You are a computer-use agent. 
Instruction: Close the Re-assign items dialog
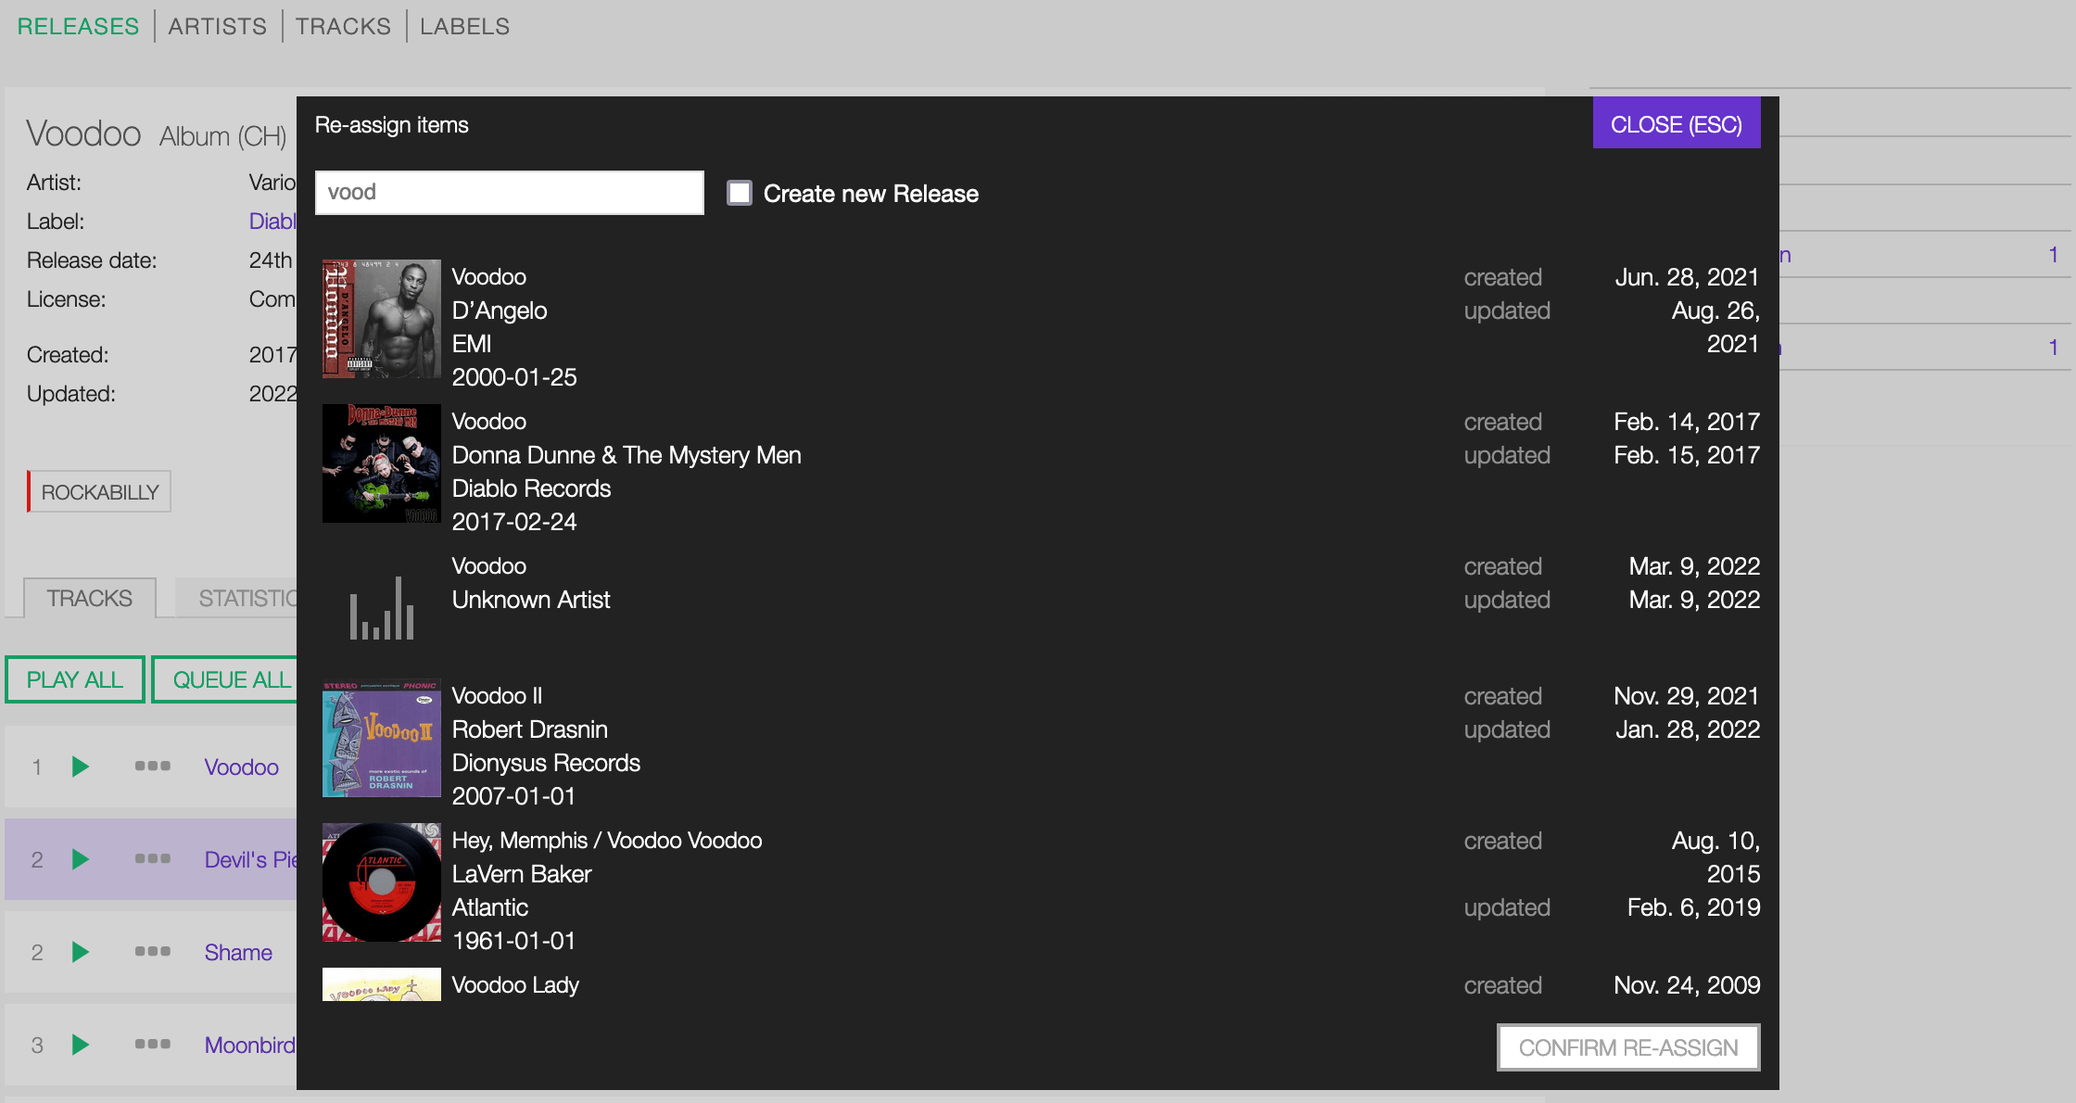1677,124
